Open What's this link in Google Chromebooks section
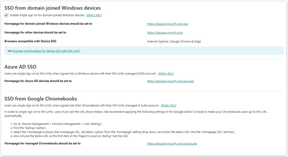 pyautogui.click(x=168, y=105)
